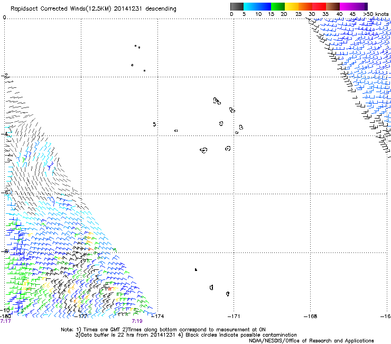391x344 pixels.
Task: Select the '-8' latitude axis label
Action: tap(4, 251)
